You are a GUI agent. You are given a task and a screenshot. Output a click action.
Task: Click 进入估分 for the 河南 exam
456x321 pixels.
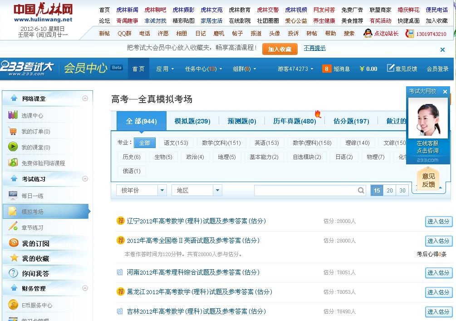pos(438,273)
